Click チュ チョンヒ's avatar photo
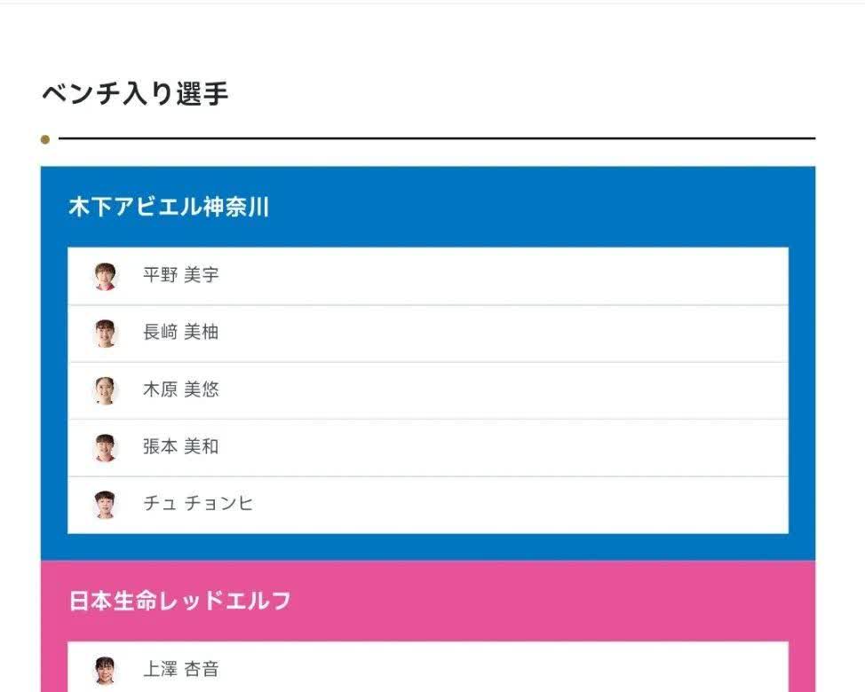Viewport: 865px width, 692px height. 105,505
